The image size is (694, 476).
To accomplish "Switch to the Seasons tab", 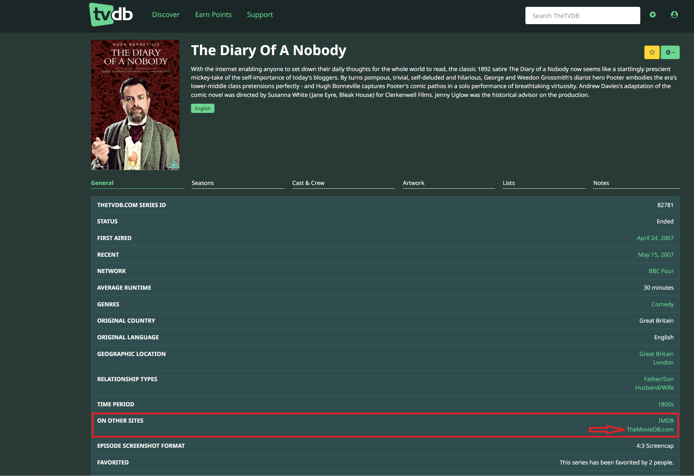I will (x=203, y=183).
